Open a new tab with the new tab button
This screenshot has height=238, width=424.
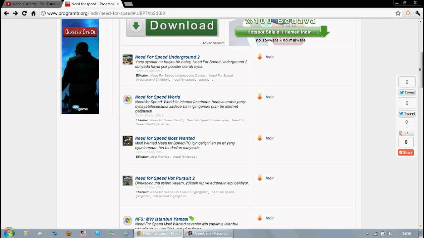128,4
